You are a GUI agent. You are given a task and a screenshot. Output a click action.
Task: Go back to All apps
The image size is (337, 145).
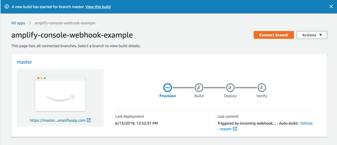click(18, 23)
